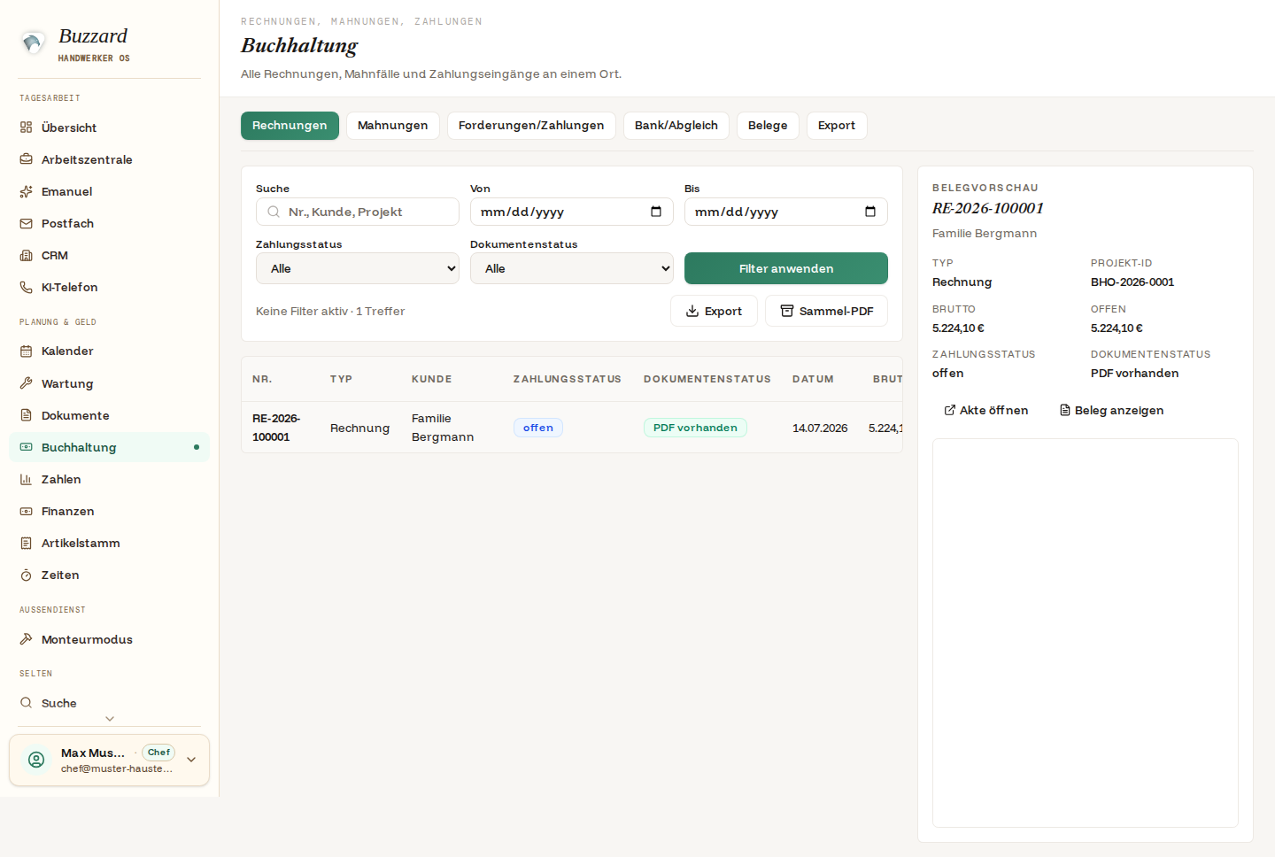Screen dimensions: 1275x857
Task: Click the Artikelstamm list icon
Action: pyautogui.click(x=27, y=543)
